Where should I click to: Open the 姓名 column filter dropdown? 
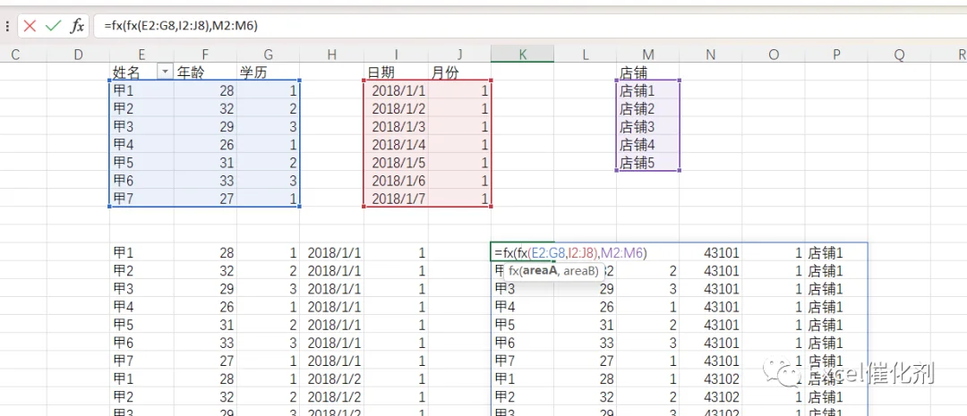[165, 72]
